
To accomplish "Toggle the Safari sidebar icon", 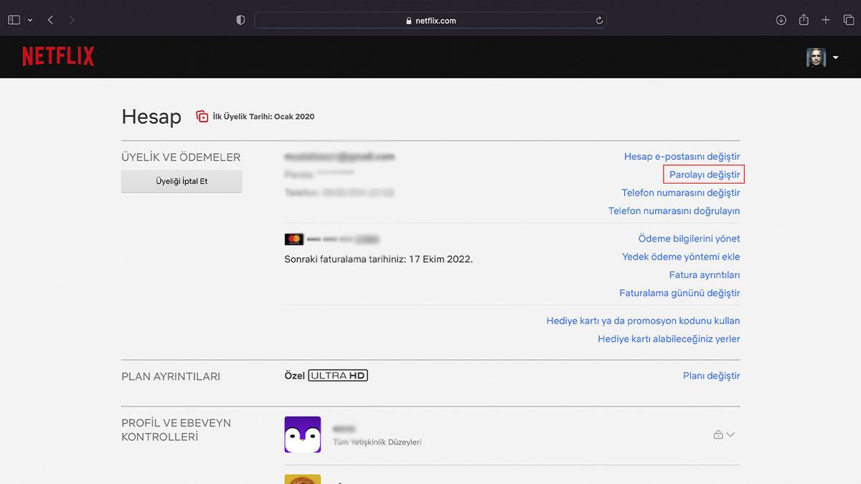I will (x=14, y=20).
